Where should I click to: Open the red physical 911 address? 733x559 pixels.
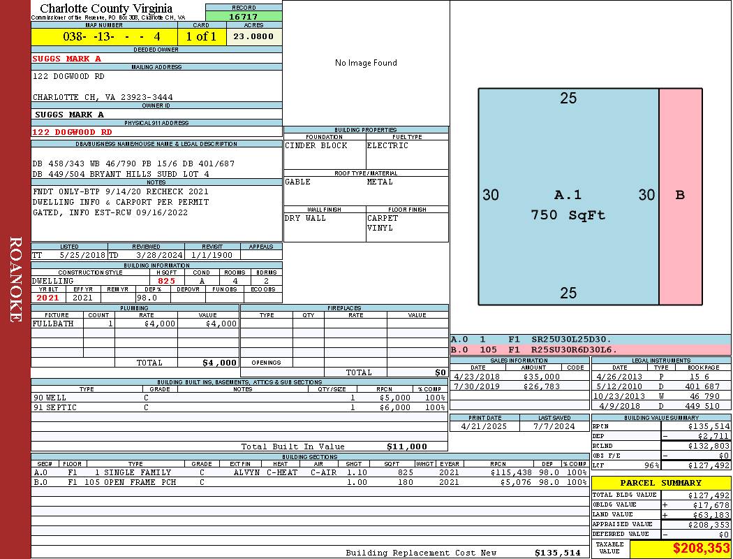tap(72, 131)
